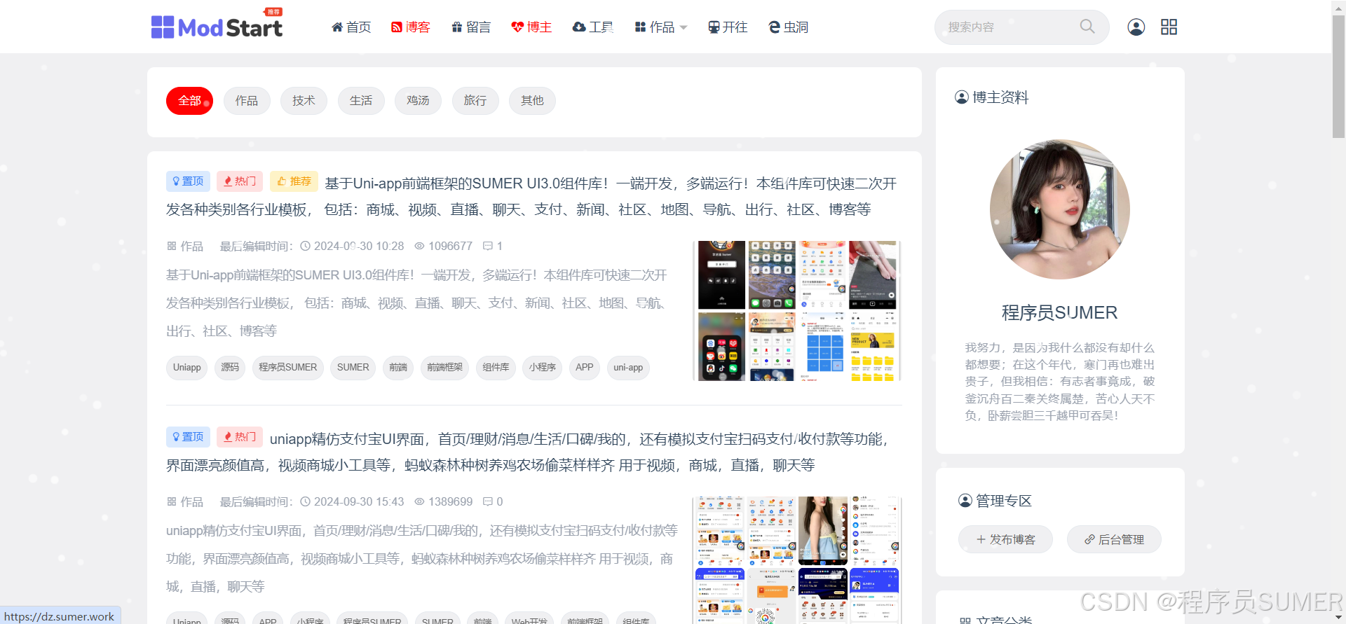Select the 全部 category filter

point(189,101)
